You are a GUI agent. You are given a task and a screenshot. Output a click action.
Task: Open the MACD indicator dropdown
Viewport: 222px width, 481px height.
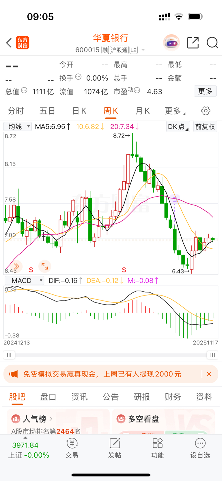(24, 281)
